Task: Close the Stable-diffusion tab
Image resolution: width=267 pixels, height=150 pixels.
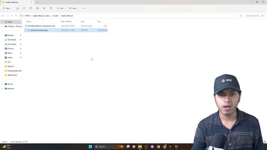Action: pos(31,2)
